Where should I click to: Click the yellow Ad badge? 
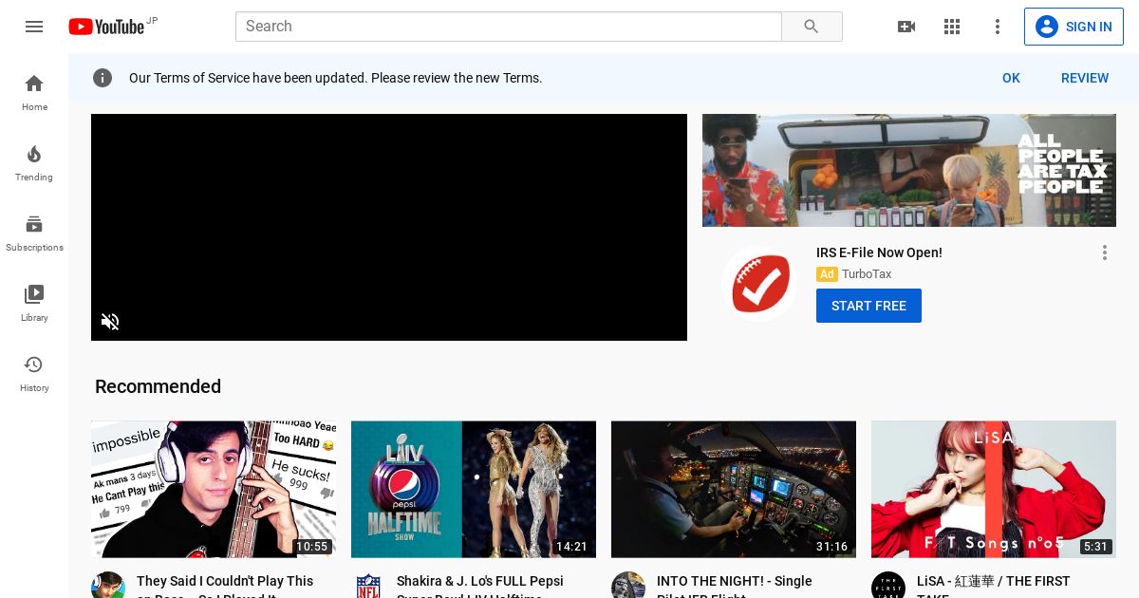[827, 274]
